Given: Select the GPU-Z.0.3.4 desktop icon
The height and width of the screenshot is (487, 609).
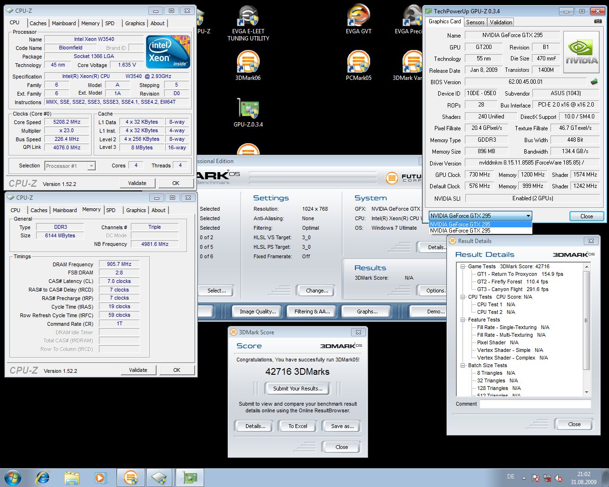Looking at the screenshot, I should 248,112.
